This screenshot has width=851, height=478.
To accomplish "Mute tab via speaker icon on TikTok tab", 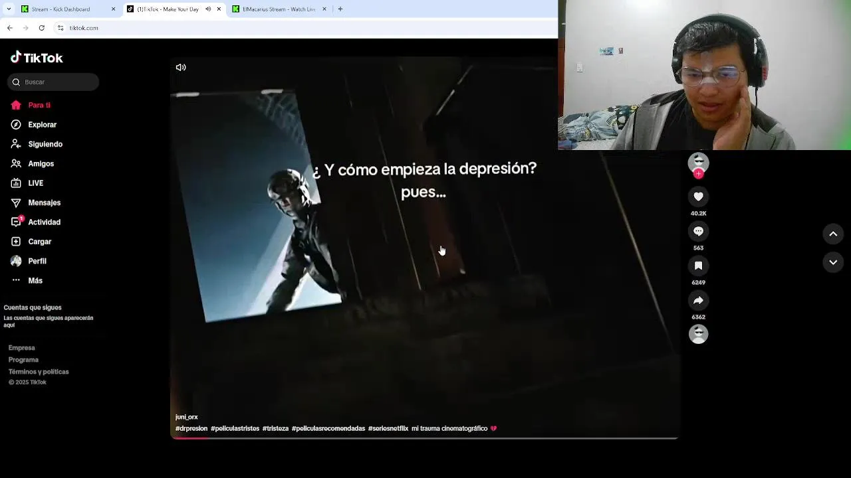I will point(208,9).
